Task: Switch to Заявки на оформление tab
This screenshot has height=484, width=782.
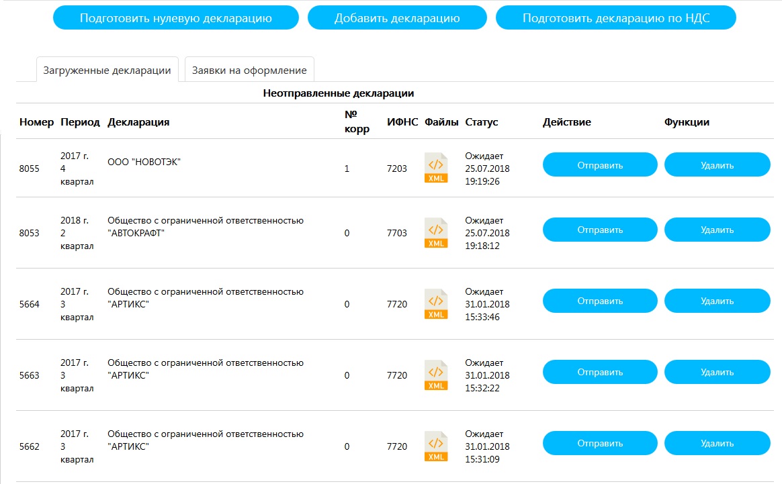Action: pos(249,70)
